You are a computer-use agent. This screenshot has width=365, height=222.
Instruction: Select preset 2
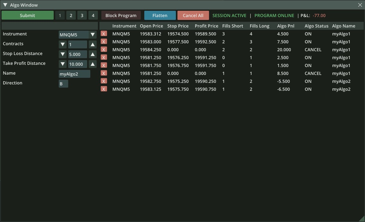(x=71, y=15)
